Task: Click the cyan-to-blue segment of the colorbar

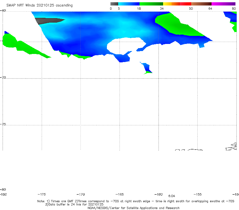Action: tap(129, 4)
